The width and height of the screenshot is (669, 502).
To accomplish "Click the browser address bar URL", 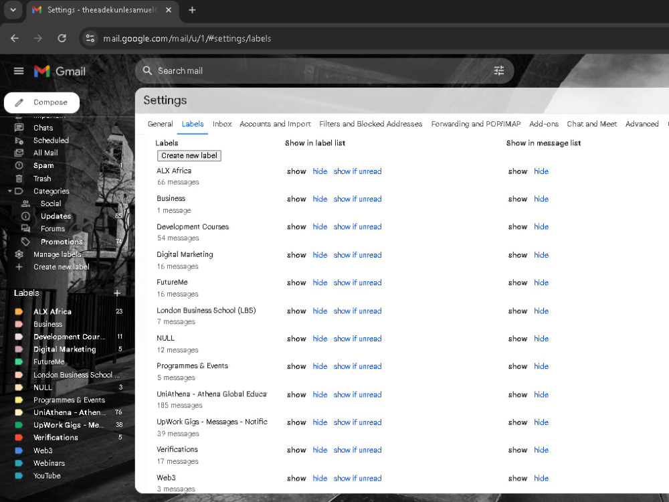I will click(x=187, y=38).
